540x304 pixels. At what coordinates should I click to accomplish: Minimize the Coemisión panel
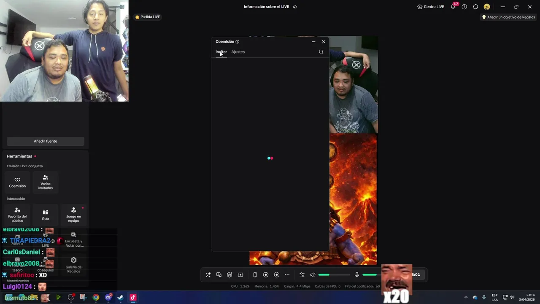tap(313, 42)
